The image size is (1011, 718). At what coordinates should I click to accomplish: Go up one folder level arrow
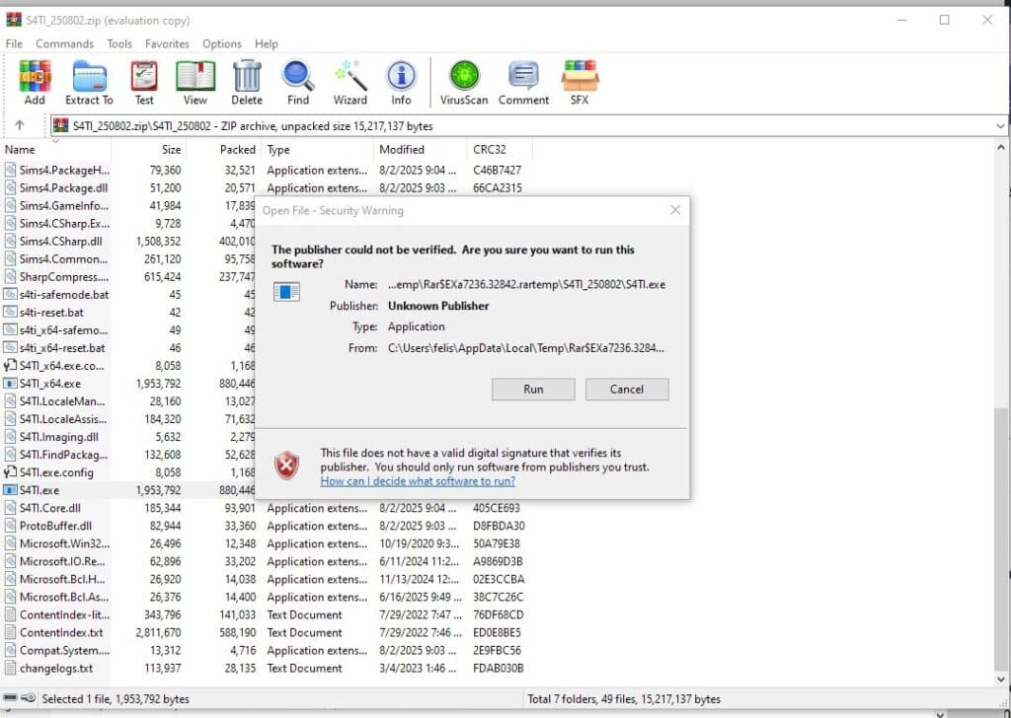[20, 126]
